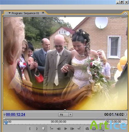Click the bottom-center transform handle of the frame
Image resolution: width=129 pixels, height=132 pixels.
click(x=65, y=110)
